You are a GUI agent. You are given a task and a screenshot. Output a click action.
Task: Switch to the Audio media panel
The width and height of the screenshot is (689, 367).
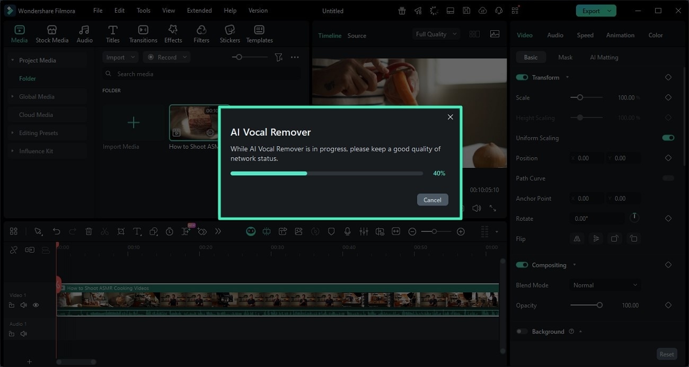coord(84,33)
